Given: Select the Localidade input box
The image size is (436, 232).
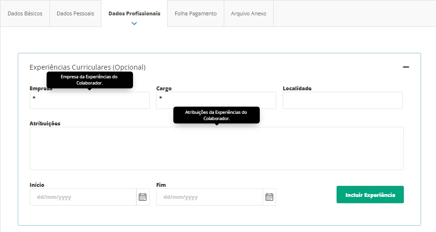Looking at the screenshot, I should tap(342, 100).
